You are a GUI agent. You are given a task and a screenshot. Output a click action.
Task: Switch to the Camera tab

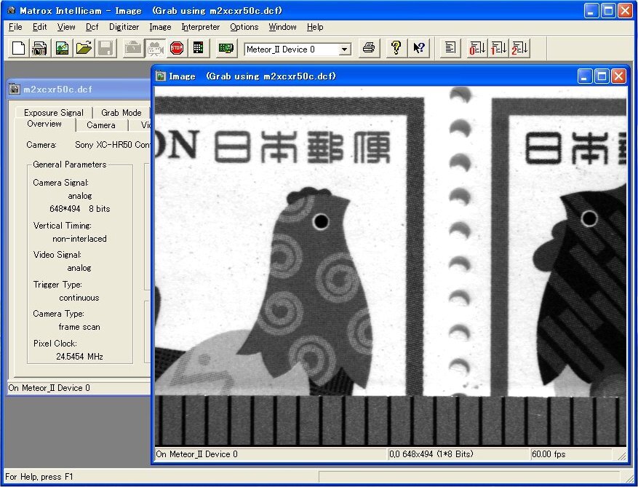click(x=101, y=125)
